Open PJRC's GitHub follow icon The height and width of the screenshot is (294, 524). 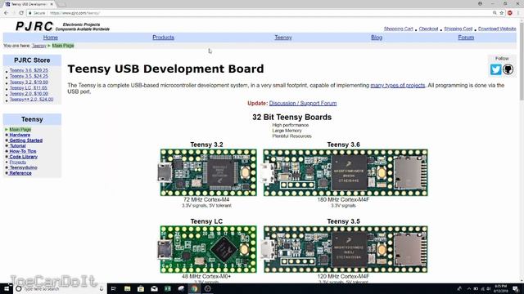(x=508, y=69)
